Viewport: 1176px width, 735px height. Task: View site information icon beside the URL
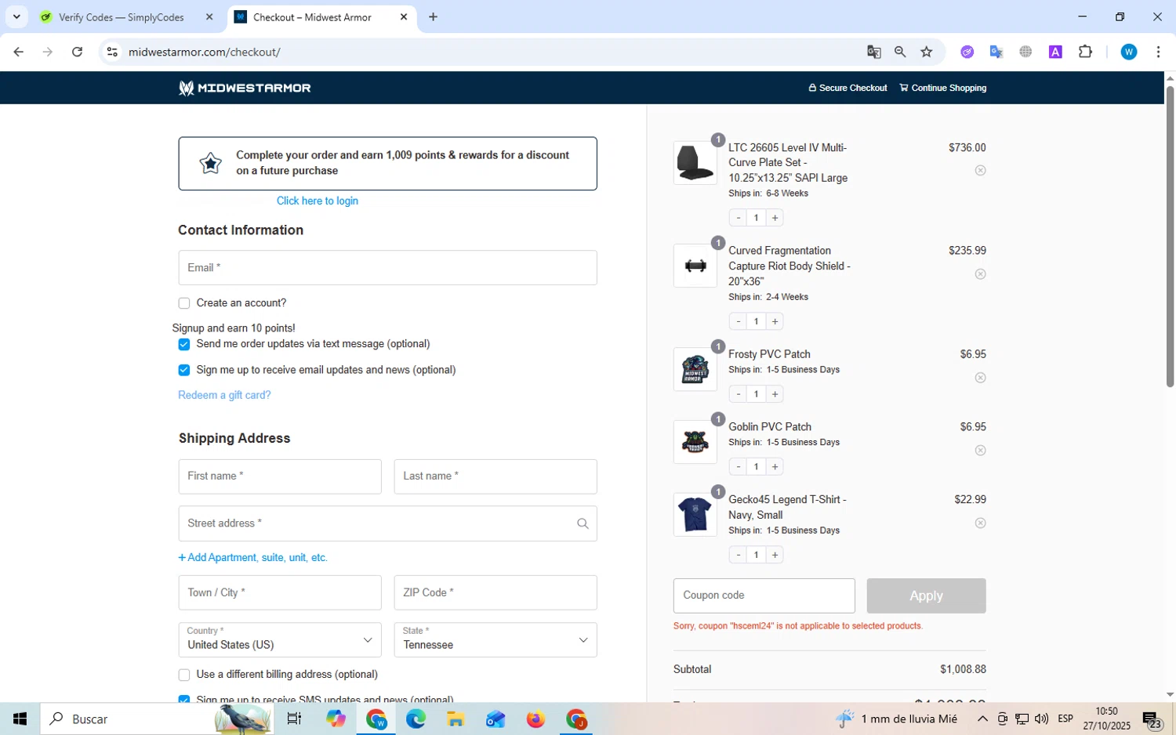click(112, 52)
